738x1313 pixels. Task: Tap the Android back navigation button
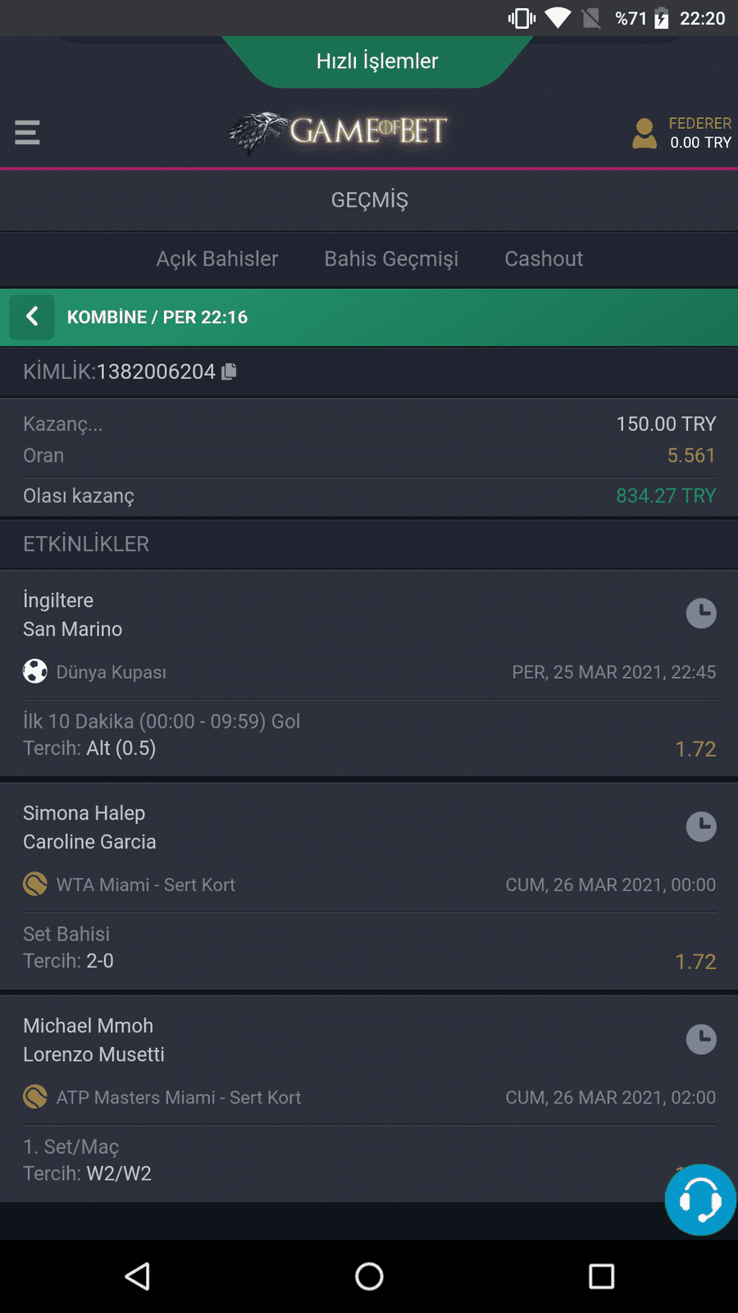tap(138, 1276)
